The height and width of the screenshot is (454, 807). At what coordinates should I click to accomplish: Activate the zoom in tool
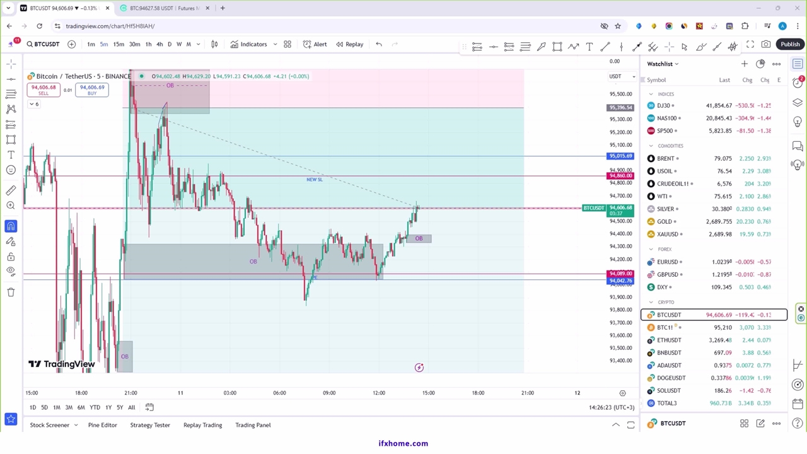11,206
